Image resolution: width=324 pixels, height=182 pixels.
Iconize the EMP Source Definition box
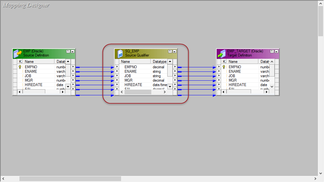73,51
